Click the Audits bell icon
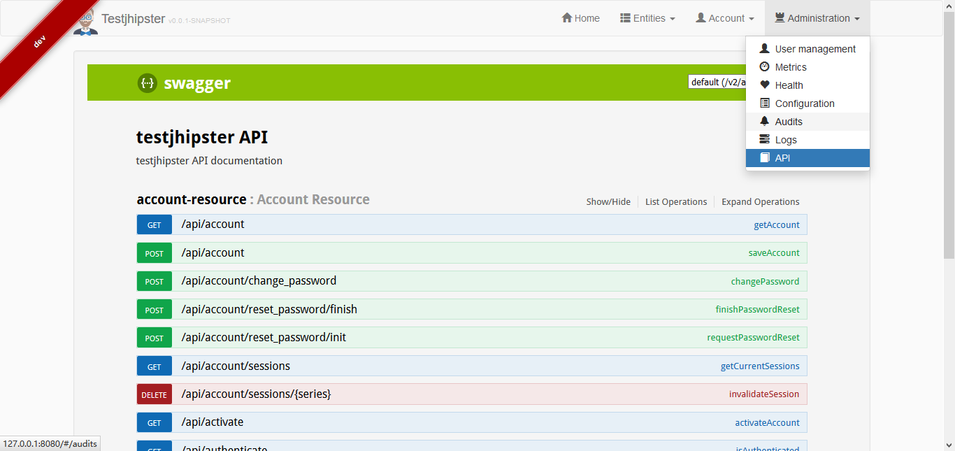The image size is (955, 451). pyautogui.click(x=765, y=122)
